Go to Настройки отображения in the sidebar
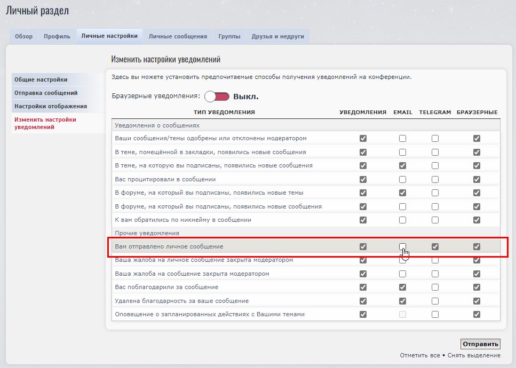Screen dimensions: 516x368 [x=58, y=106]
